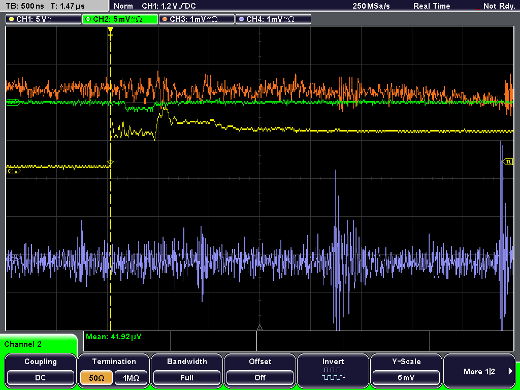
Task: Click the Mean: 41.92 µV measurement
Action: pos(113,337)
